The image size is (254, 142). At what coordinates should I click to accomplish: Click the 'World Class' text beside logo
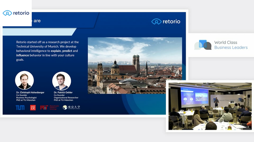click(x=226, y=42)
